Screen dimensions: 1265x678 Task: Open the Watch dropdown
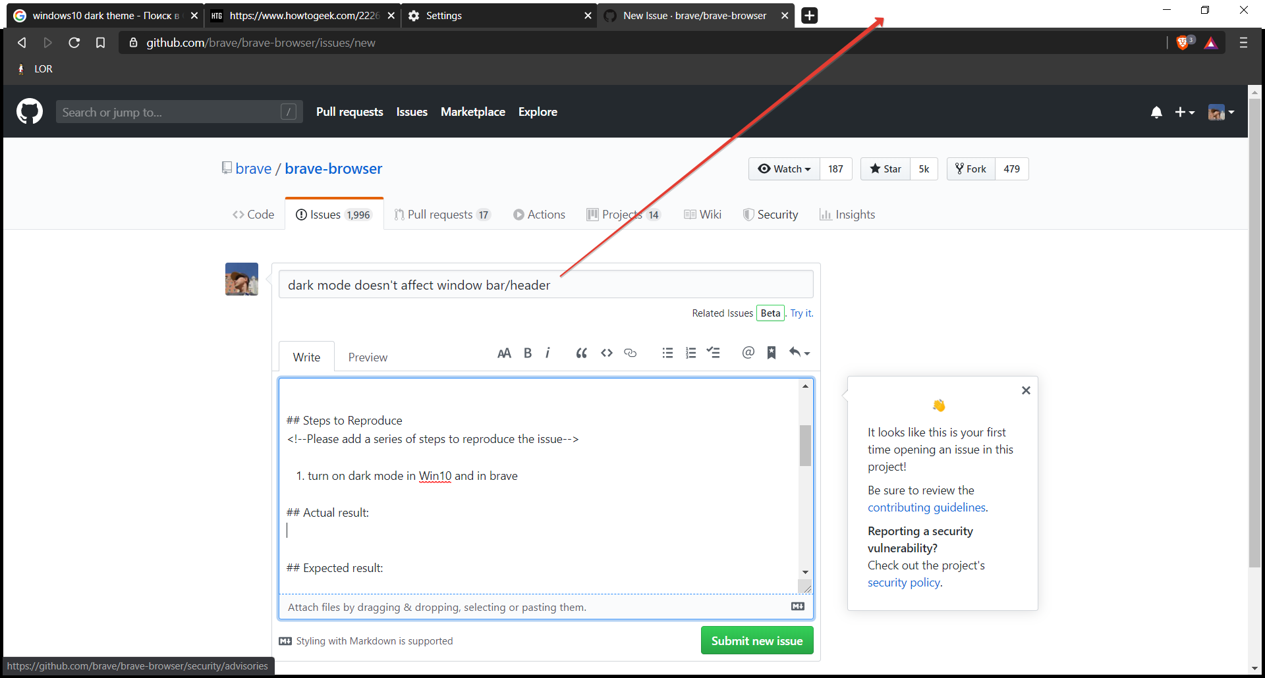[784, 169]
